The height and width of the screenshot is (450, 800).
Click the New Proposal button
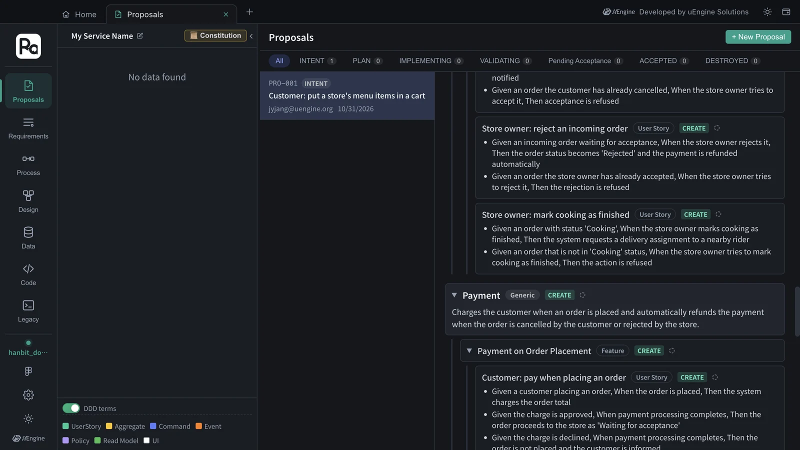pyautogui.click(x=758, y=37)
